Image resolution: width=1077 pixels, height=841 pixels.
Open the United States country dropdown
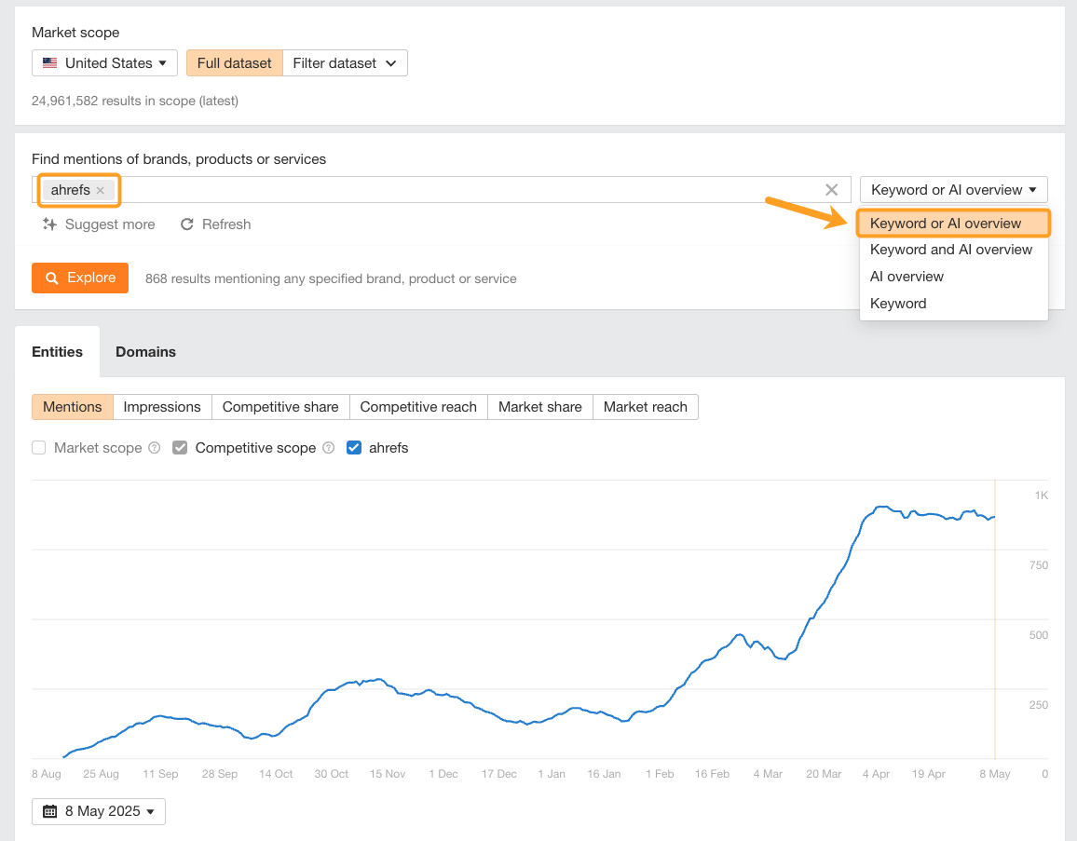click(x=104, y=62)
